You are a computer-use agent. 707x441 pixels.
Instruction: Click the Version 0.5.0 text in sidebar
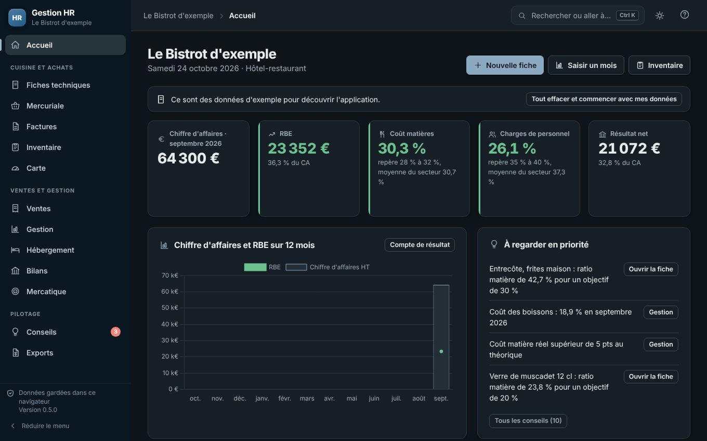coord(38,410)
